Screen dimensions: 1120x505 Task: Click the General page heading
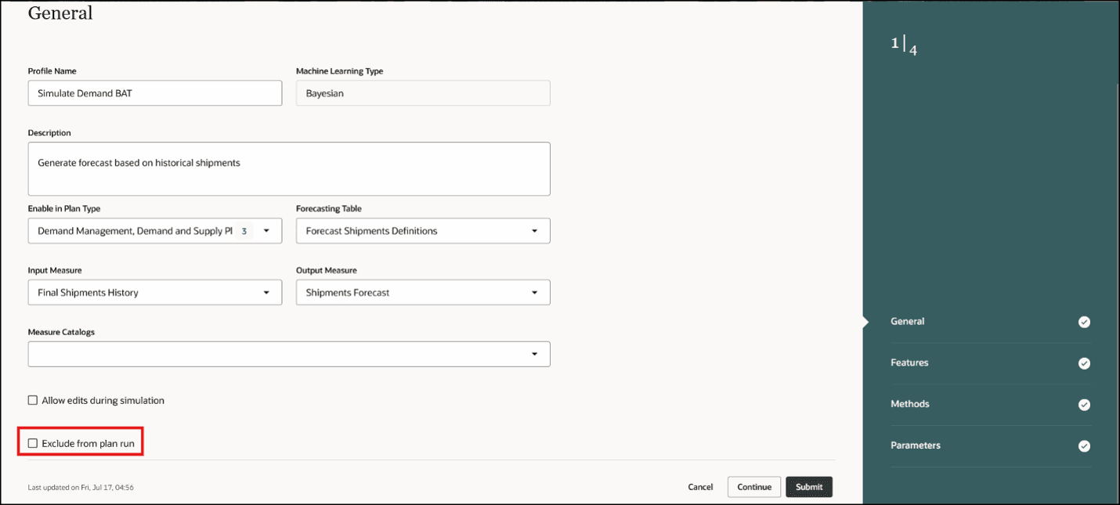click(x=60, y=13)
